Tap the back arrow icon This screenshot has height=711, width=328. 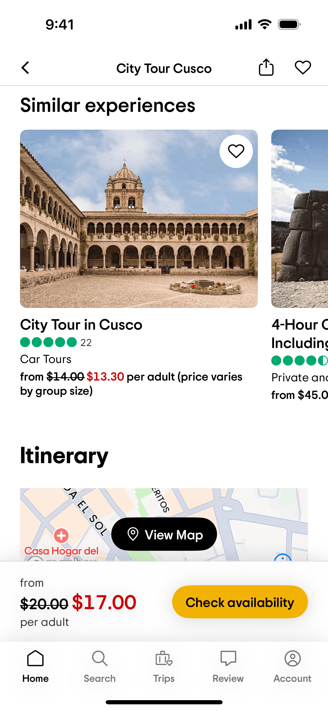coord(25,68)
